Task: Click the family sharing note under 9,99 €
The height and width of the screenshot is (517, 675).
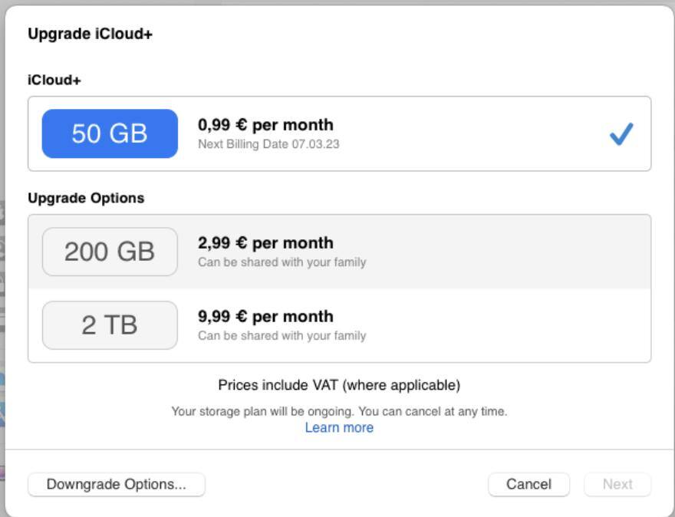Action: 282,336
